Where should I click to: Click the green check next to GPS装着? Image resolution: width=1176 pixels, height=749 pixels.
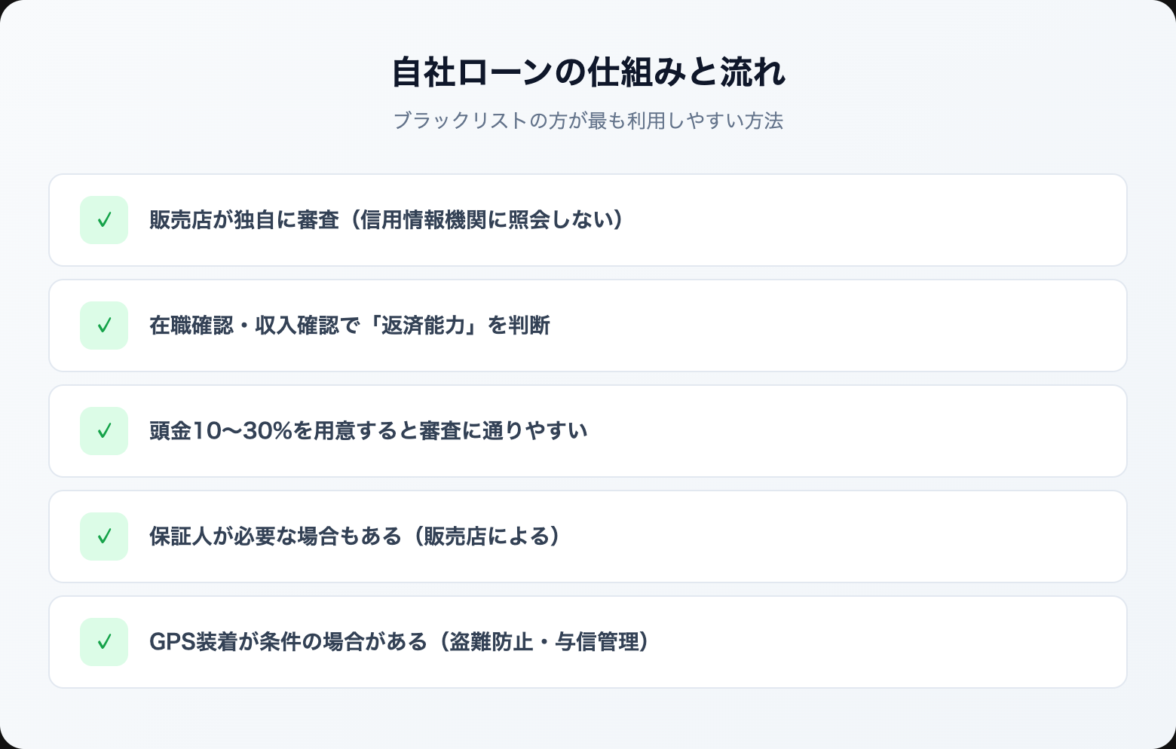[x=104, y=642]
